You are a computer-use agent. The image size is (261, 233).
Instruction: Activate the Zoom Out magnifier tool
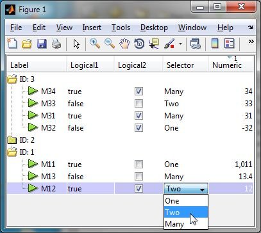pyautogui.click(x=110, y=44)
